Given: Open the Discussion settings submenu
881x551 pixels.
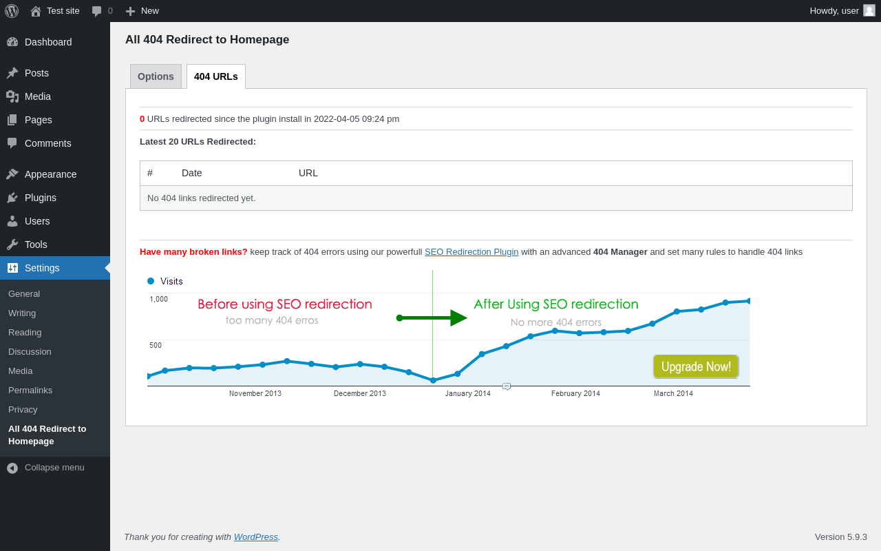Looking at the screenshot, I should click(30, 351).
